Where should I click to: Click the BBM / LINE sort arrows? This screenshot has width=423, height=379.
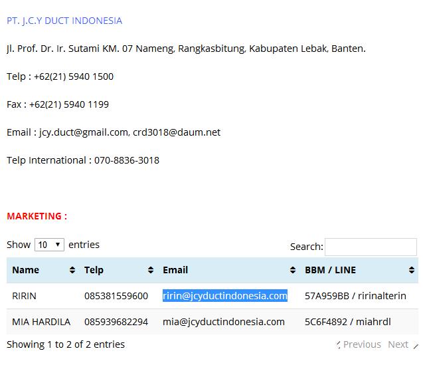point(412,270)
